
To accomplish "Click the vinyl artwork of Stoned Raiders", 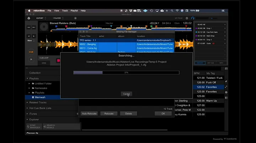I will coord(44,27).
